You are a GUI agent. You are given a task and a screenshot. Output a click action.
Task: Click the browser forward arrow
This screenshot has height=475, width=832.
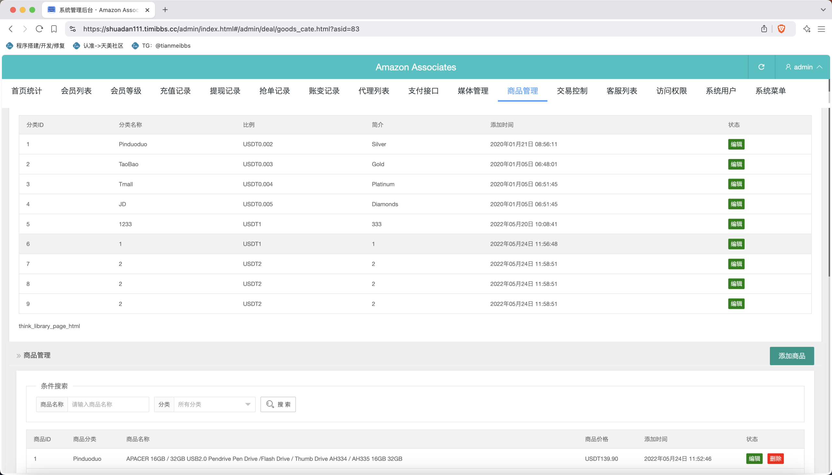(25, 29)
